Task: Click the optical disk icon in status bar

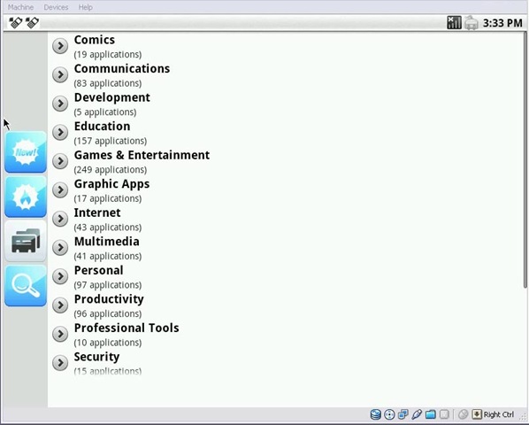Action: pyautogui.click(x=389, y=414)
